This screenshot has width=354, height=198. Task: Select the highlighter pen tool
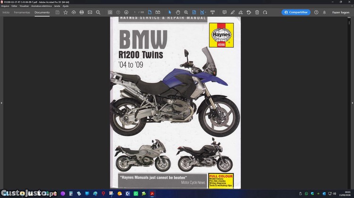[x=233, y=12]
